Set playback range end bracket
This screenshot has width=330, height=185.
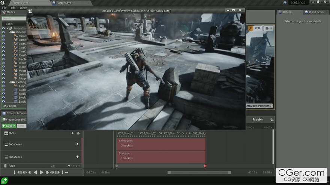[x=62, y=172]
